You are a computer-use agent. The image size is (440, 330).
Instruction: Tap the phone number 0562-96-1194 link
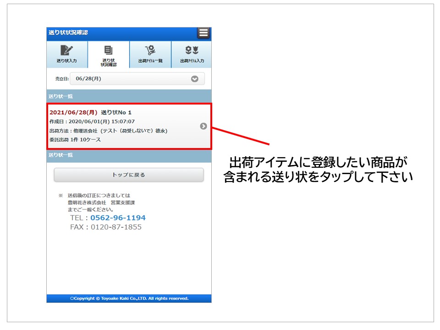point(118,218)
